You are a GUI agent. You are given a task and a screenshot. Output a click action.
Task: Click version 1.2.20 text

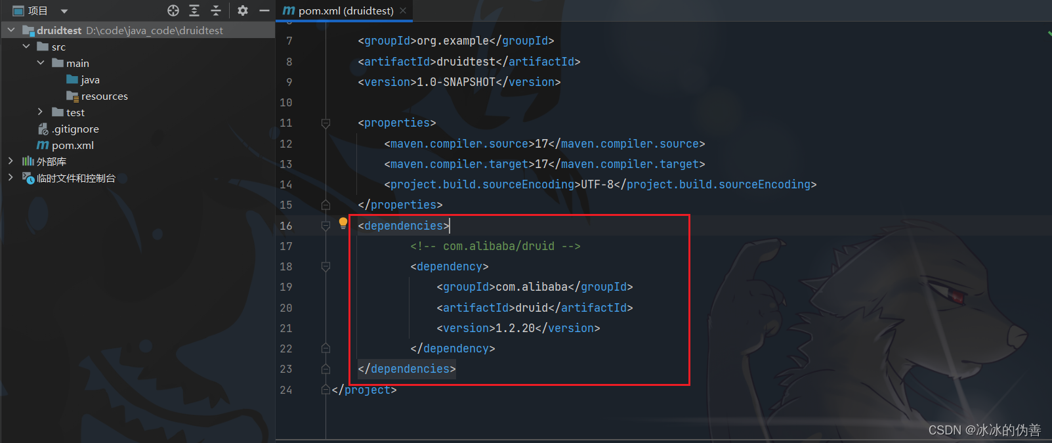point(515,328)
